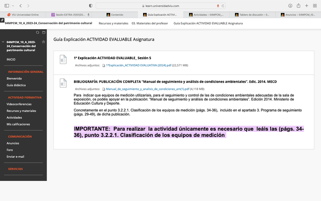Click file icon beside 1ªExplicación PDF link

point(104,66)
